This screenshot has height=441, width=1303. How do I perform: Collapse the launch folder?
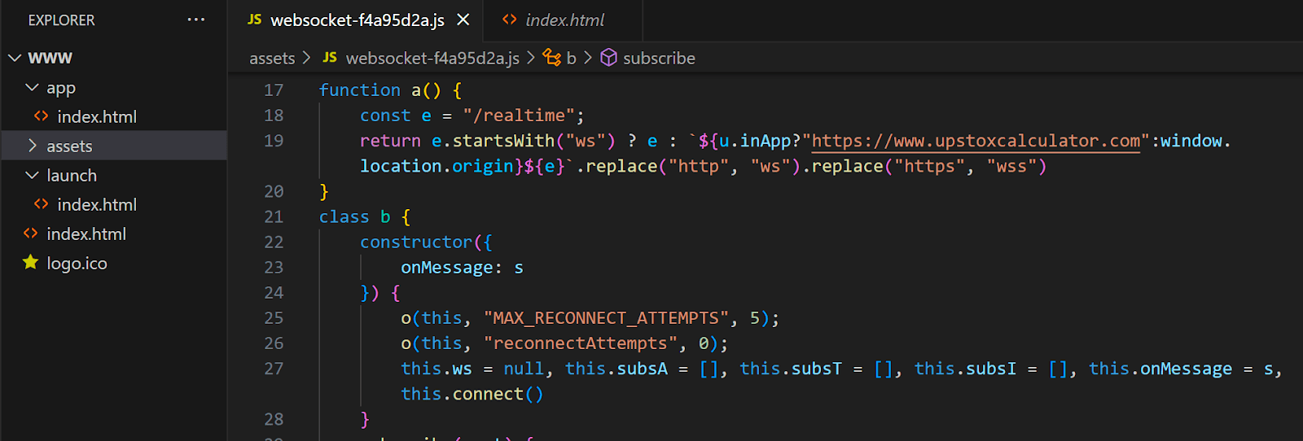pos(32,175)
